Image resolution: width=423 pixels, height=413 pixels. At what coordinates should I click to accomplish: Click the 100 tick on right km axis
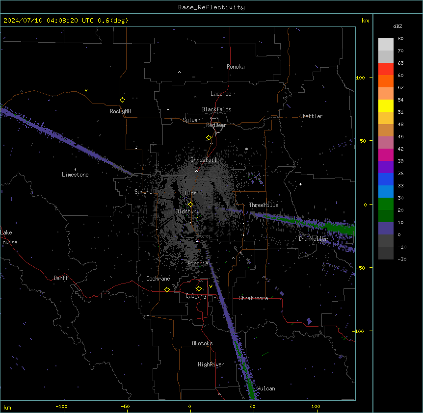point(360,77)
